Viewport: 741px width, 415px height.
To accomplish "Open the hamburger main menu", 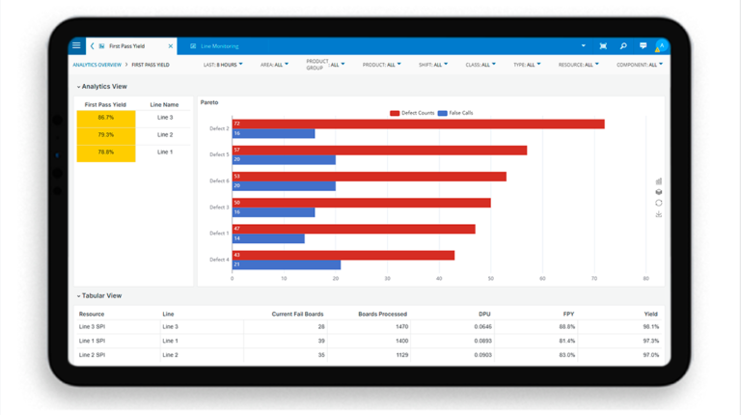I will coord(76,45).
